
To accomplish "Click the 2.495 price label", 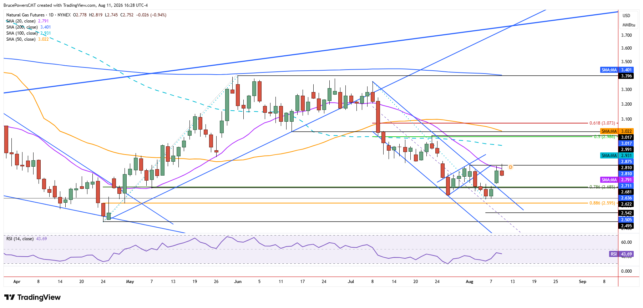I will tap(626, 226).
